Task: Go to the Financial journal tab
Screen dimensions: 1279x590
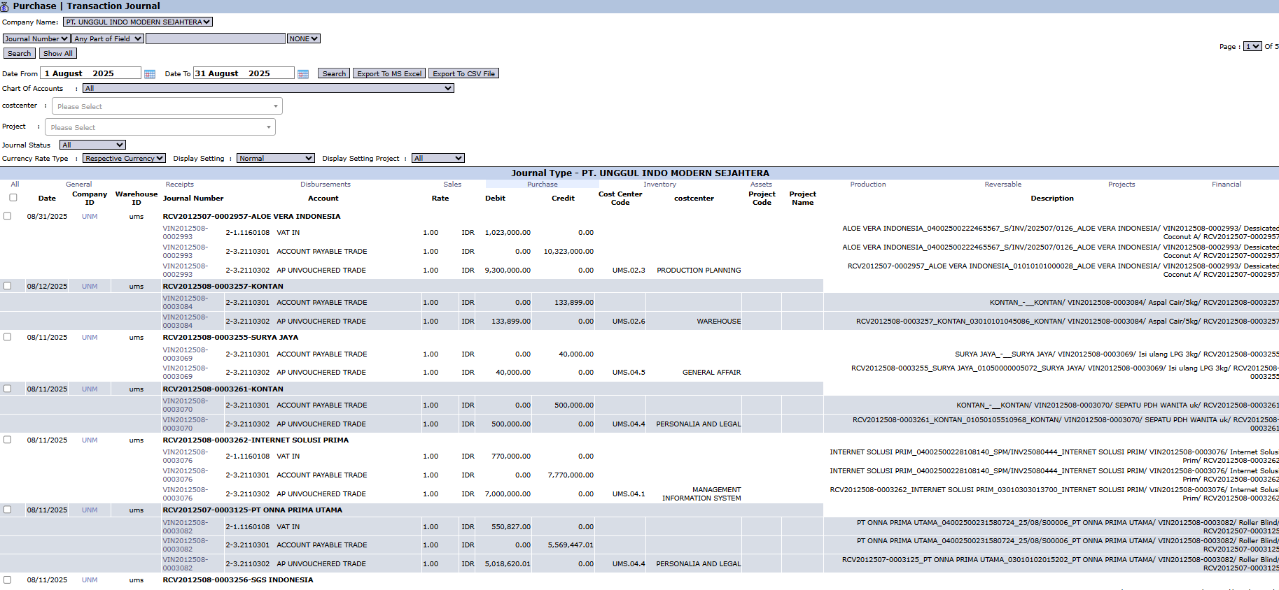Action: [1226, 185]
